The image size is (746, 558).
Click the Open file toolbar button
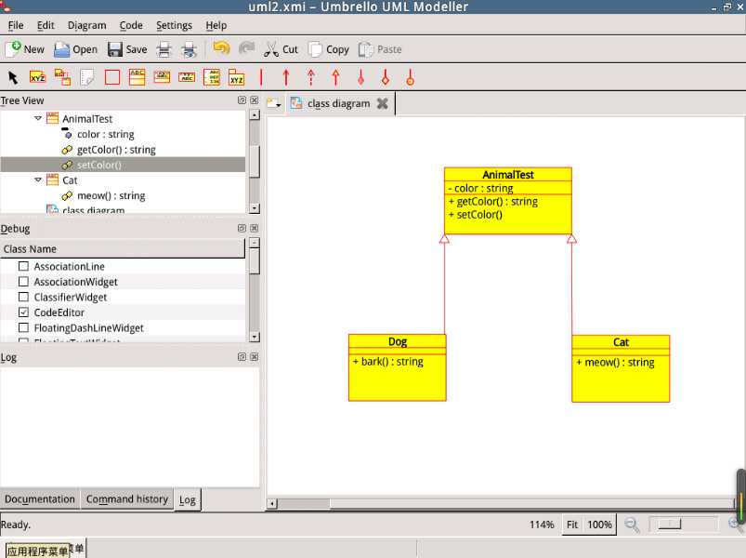pyautogui.click(x=75, y=49)
